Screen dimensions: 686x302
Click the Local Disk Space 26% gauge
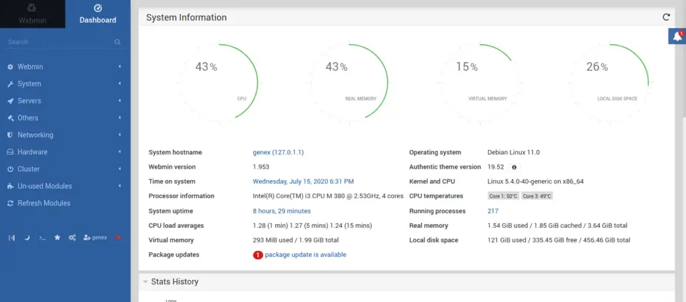(609, 82)
